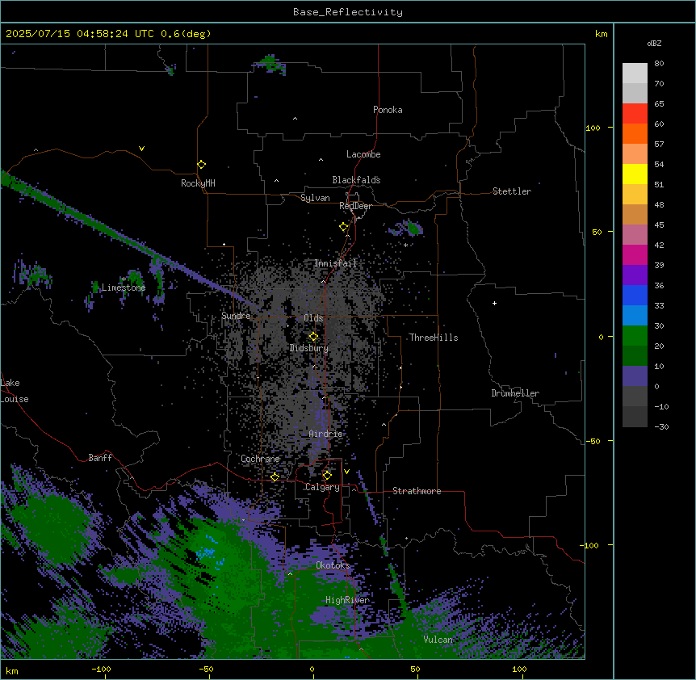696x680 pixels.
Task: Click the yellow diamond marker above RockyMH
Action: 201,165
